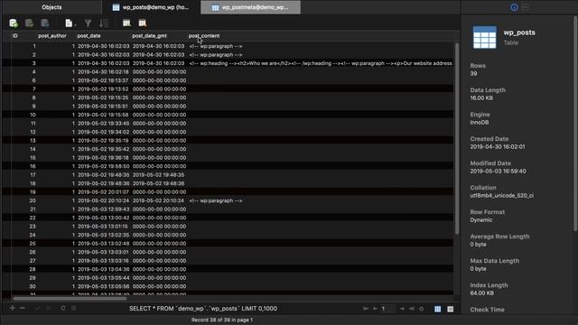Switch to Grid View icon
Screen dimensions: 578x325
coord(437,309)
